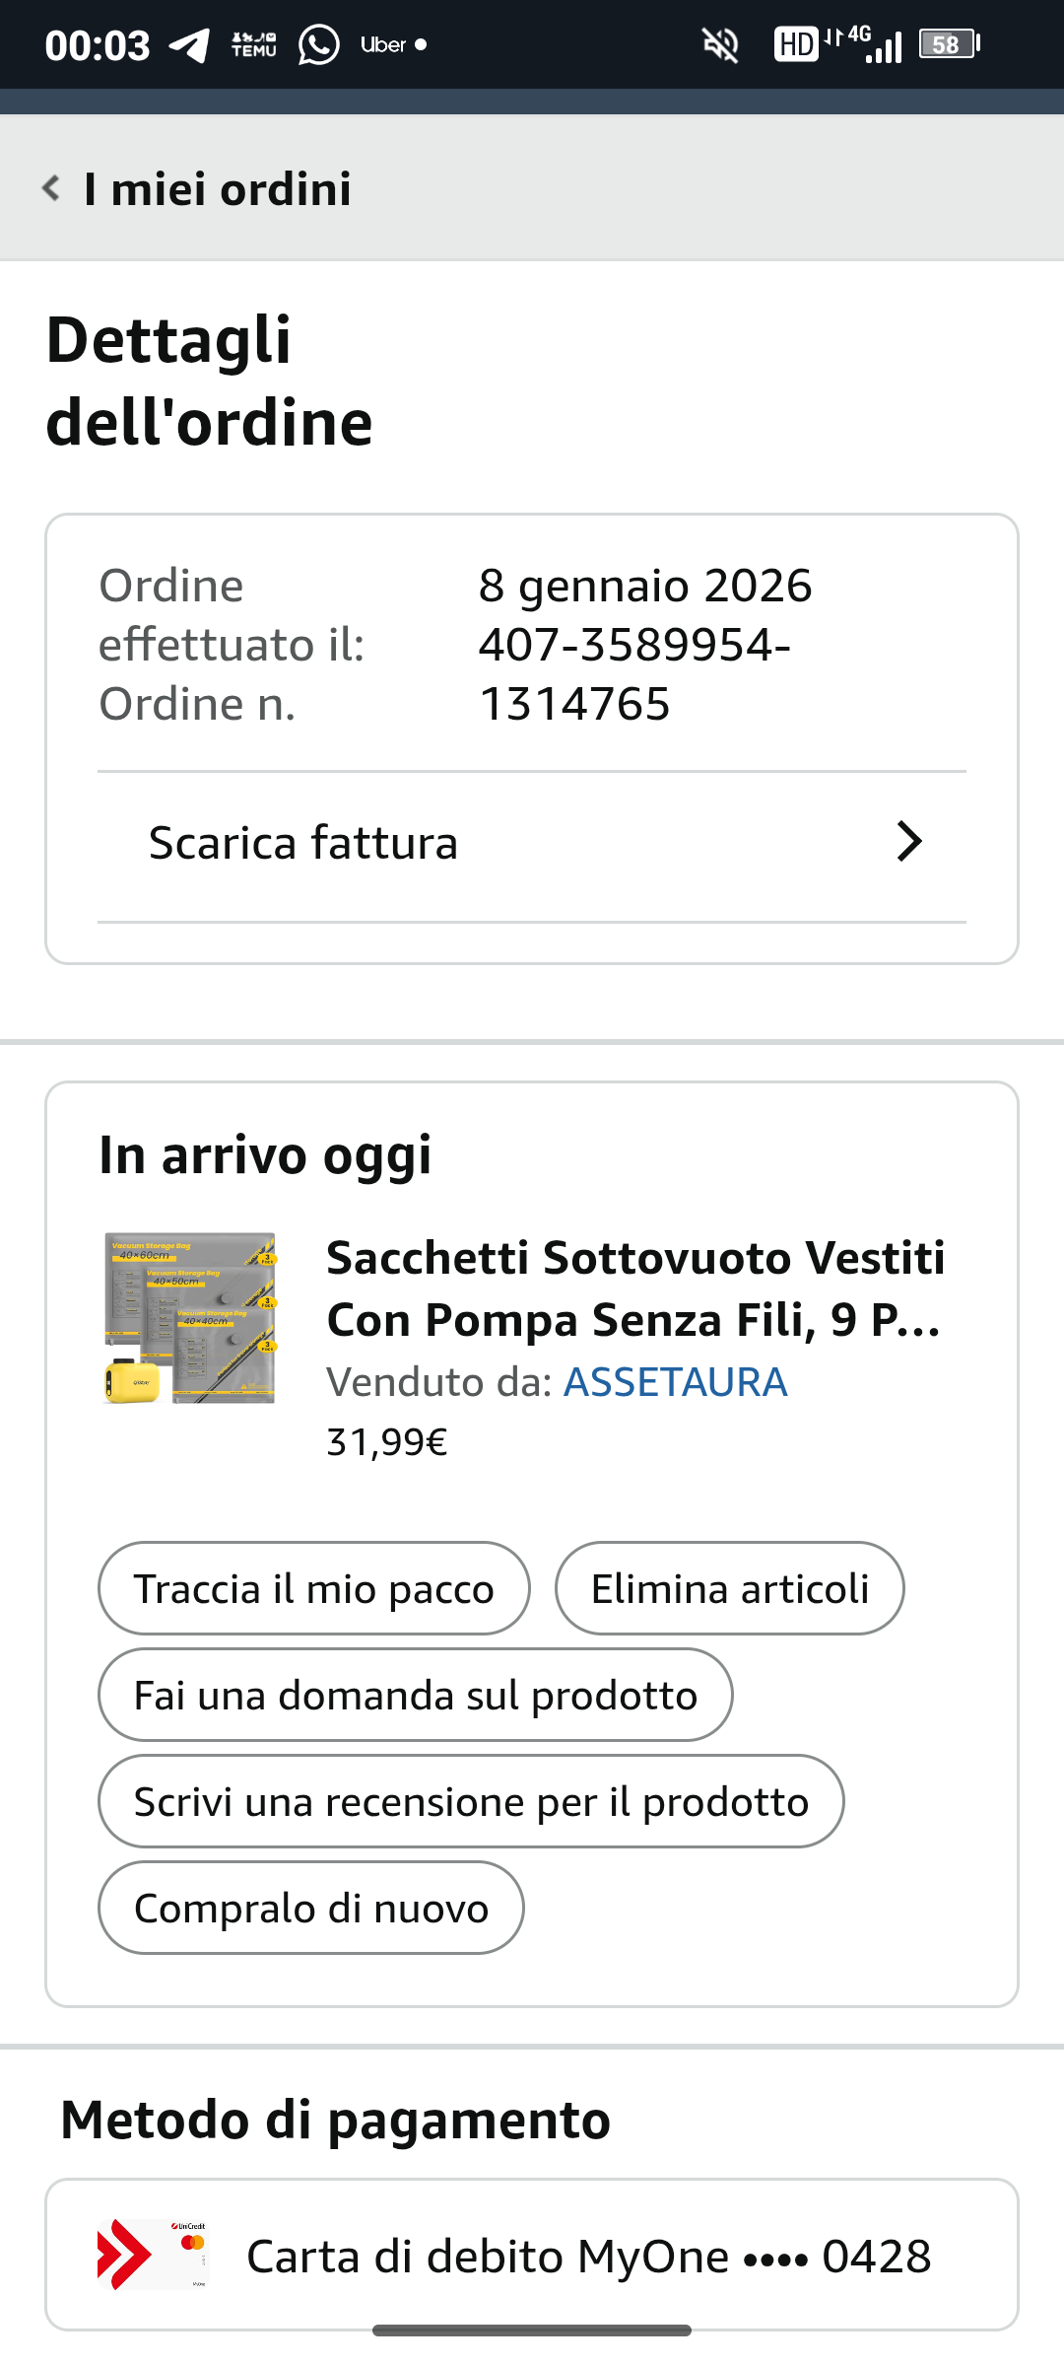This screenshot has height=2366, width=1064.
Task: Tap the back arrow beside I miei ordini
Action: point(51,187)
